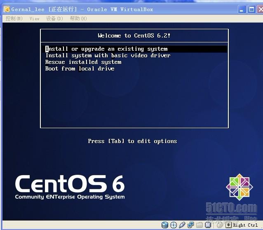Select Rescue installed system entry

pyautogui.click(x=83, y=62)
